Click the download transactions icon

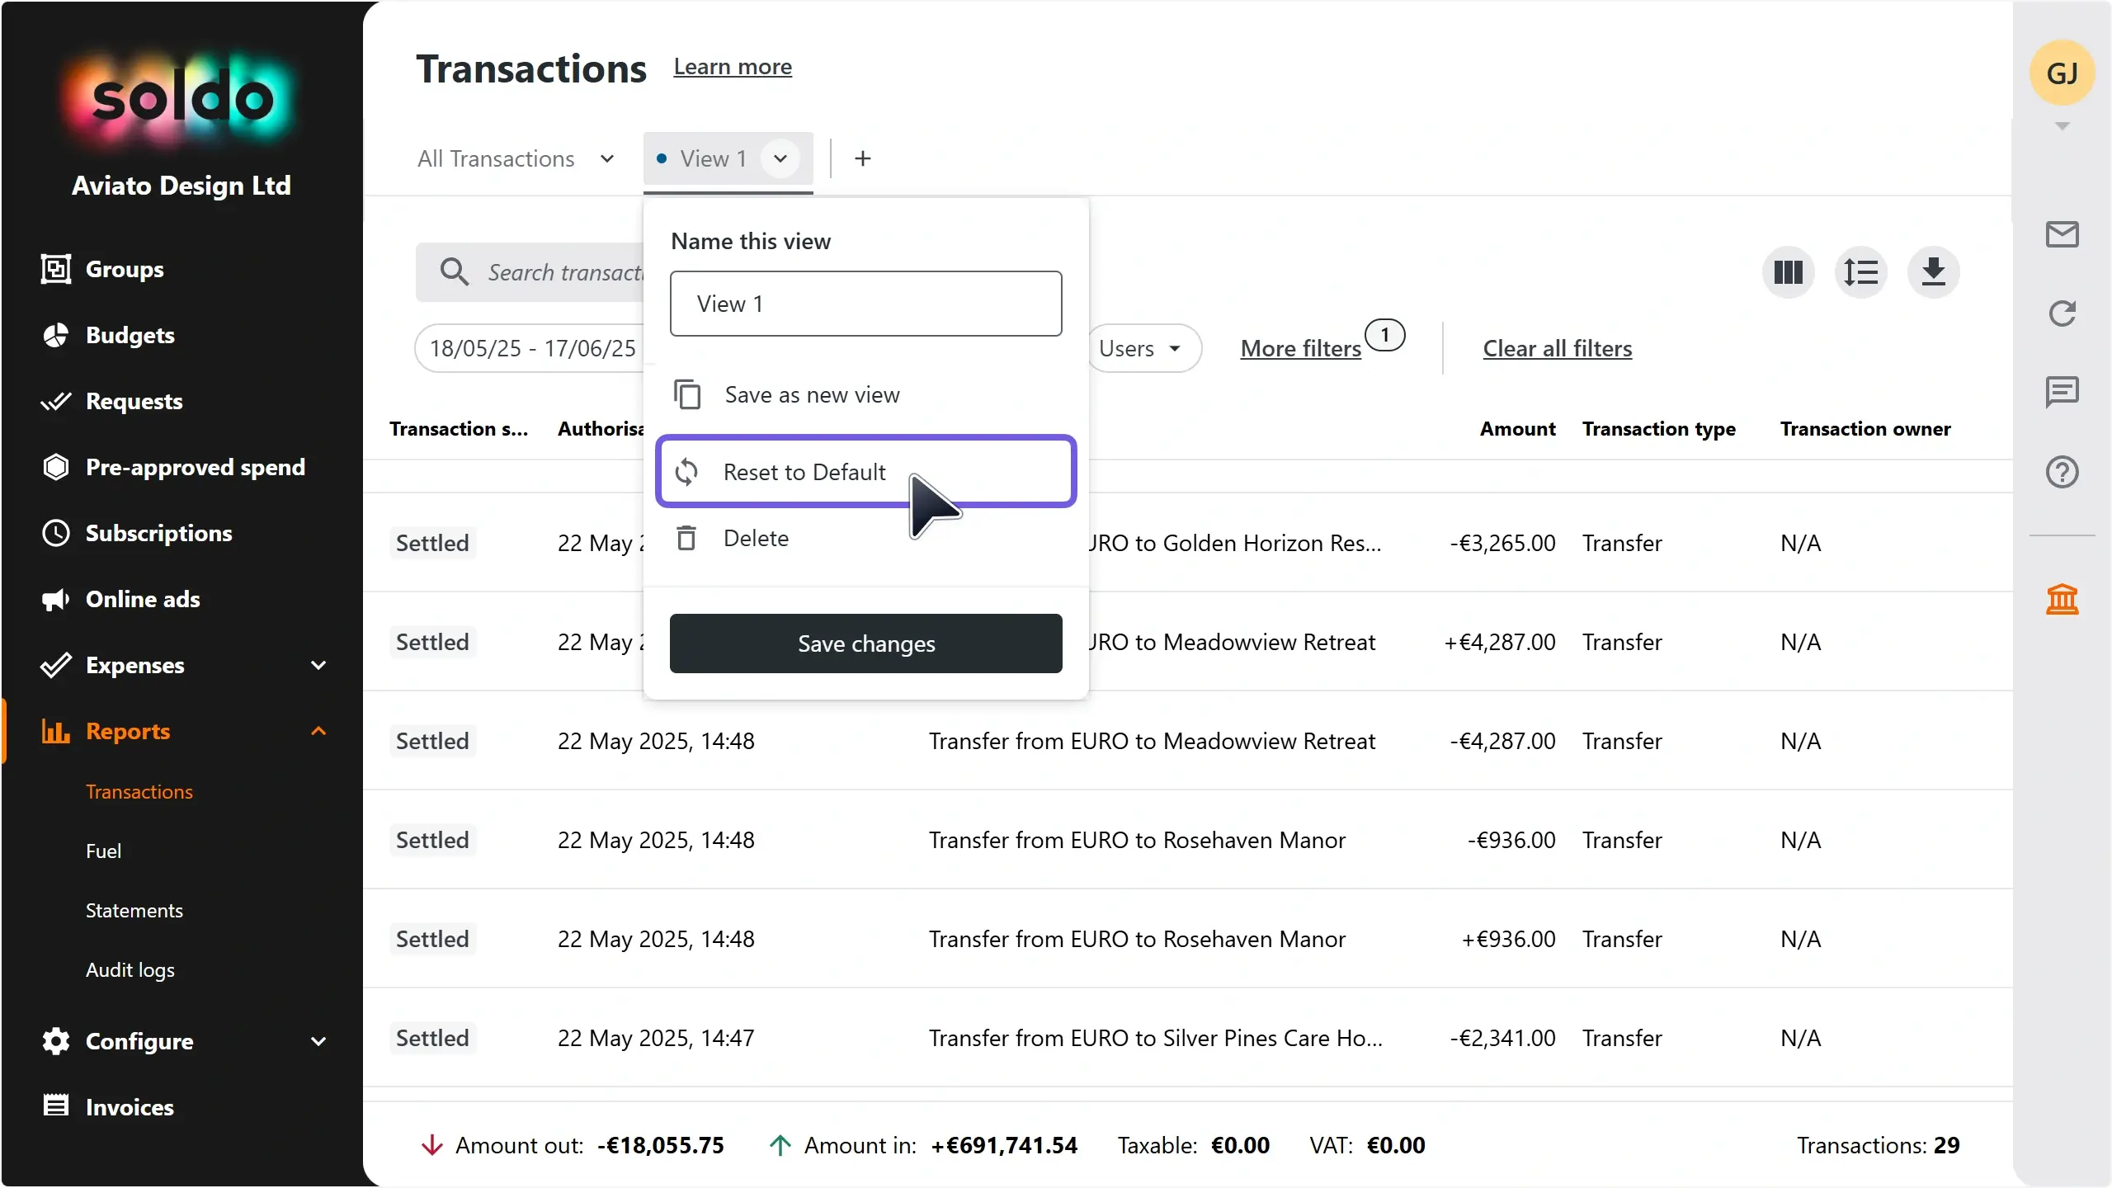pyautogui.click(x=1933, y=272)
